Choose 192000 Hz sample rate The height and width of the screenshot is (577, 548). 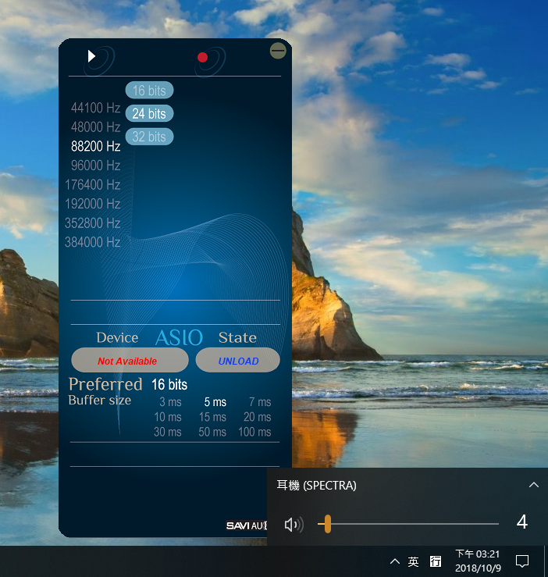tap(93, 204)
